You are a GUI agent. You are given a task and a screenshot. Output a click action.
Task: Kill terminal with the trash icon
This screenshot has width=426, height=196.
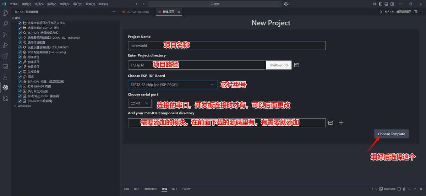tap(404, 189)
